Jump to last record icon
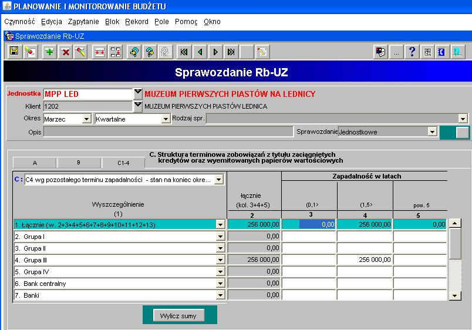The width and height of the screenshot is (472, 330). pyautogui.click(x=231, y=52)
